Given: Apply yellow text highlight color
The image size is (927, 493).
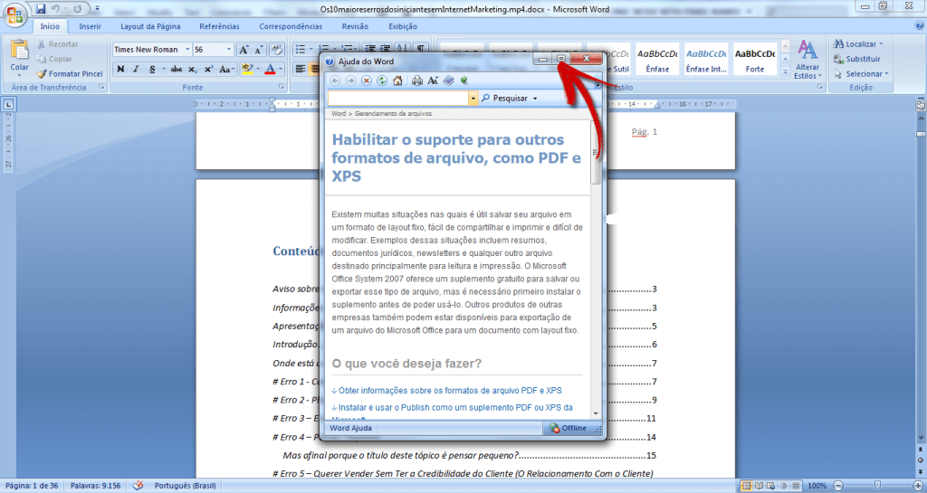Looking at the screenshot, I should coord(247,69).
